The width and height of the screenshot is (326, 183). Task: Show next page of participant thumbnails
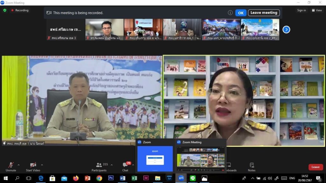(x=286, y=30)
